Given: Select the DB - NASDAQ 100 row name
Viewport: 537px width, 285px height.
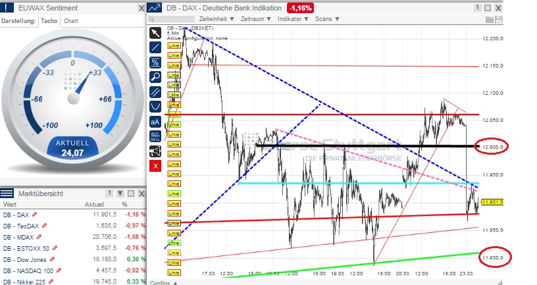Looking at the screenshot, I should 28,271.
